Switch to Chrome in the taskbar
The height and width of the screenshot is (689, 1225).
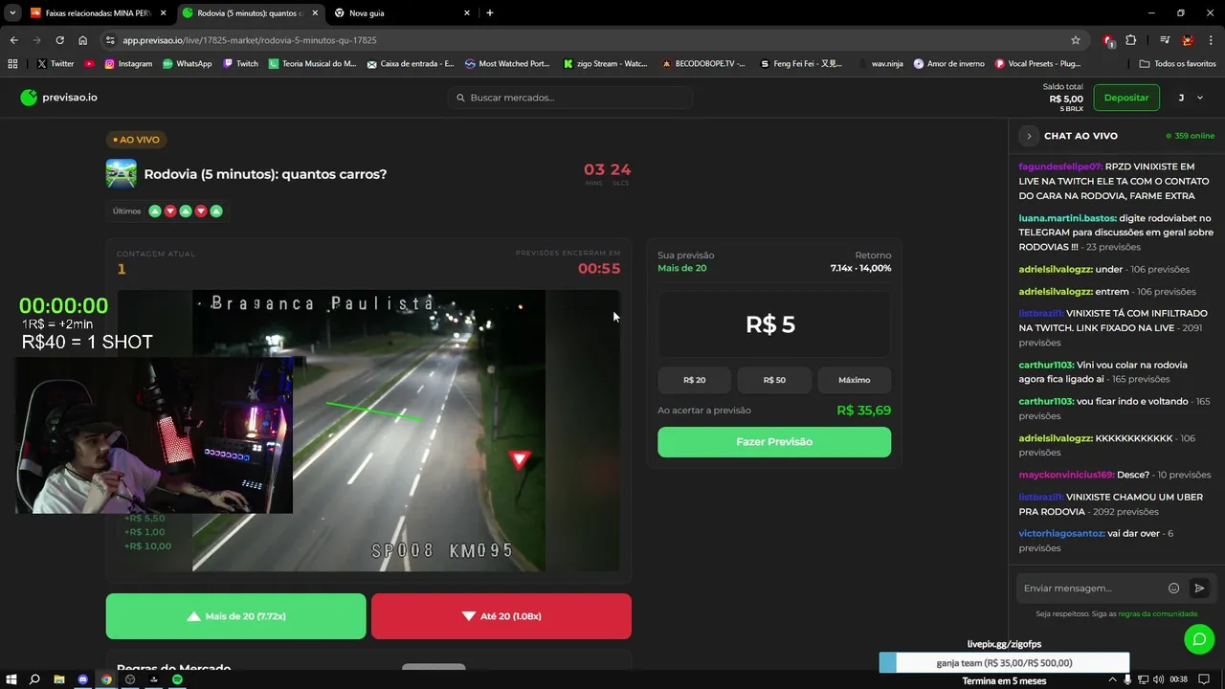106,679
